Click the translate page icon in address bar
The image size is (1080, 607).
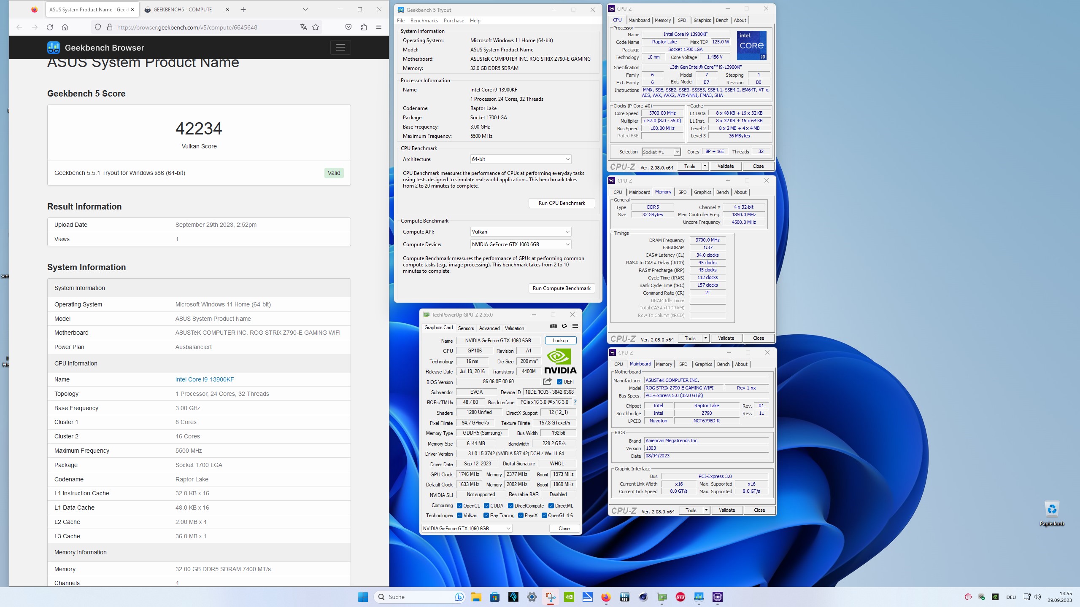click(303, 27)
